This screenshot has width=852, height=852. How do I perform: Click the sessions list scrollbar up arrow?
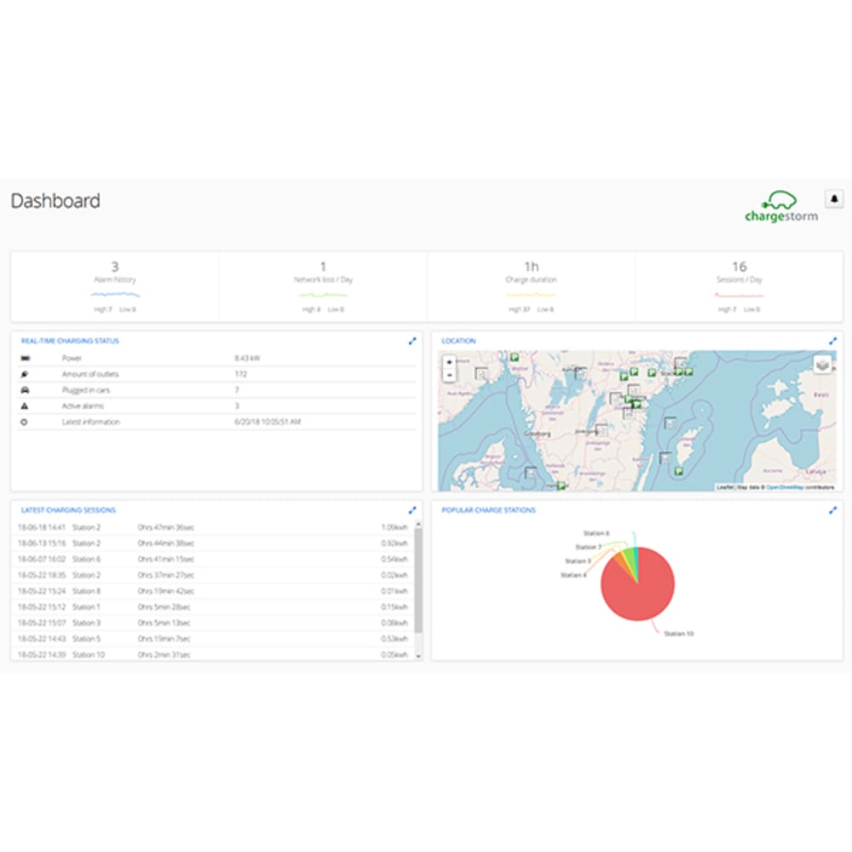pyautogui.click(x=418, y=524)
